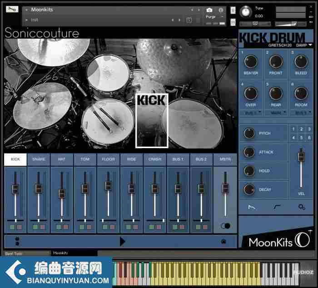Toggle the header mute M button

point(233,22)
